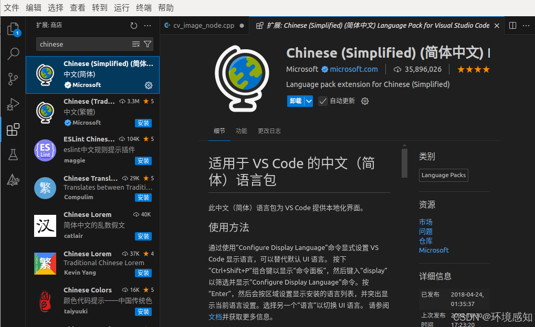Select Chinese Colors extension icon

click(x=45, y=301)
